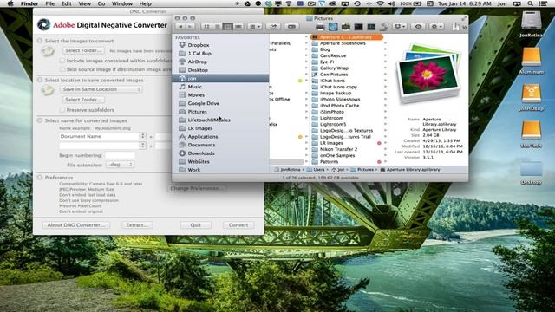Open File extension .dng dropdown
This screenshot has height=312, width=555.
pos(121,165)
